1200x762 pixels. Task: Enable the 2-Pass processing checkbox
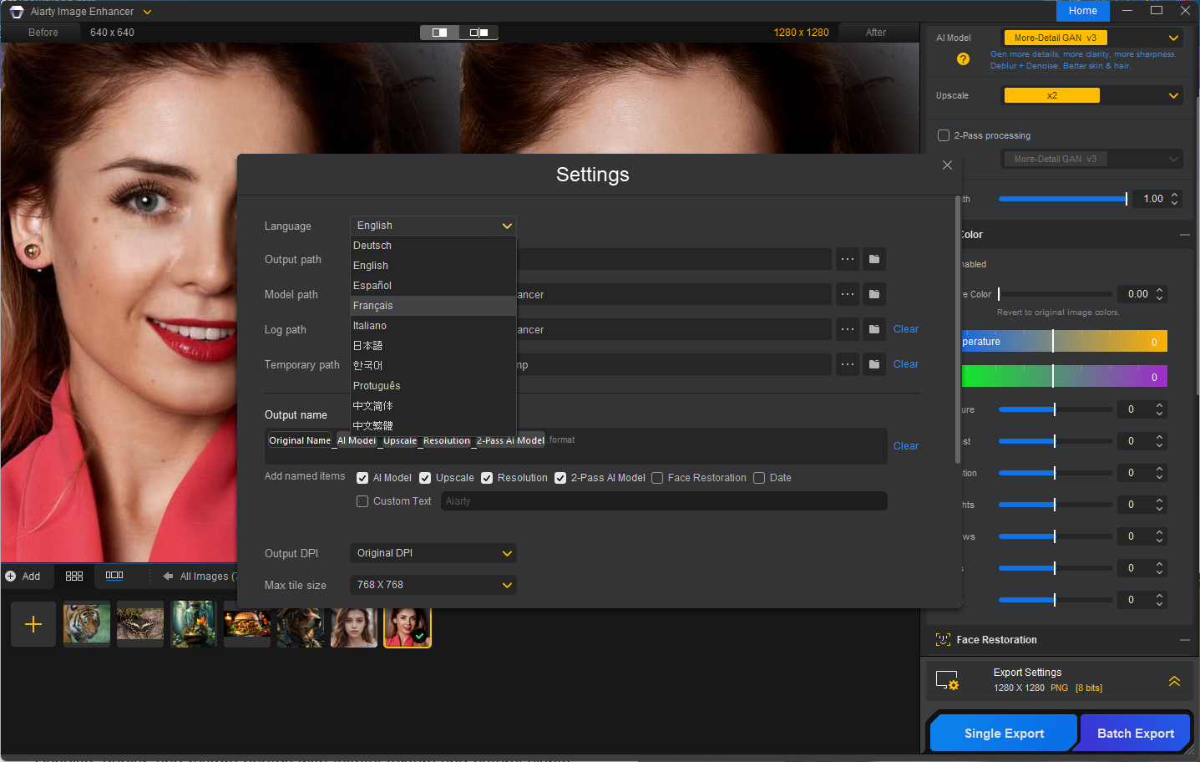tap(944, 135)
